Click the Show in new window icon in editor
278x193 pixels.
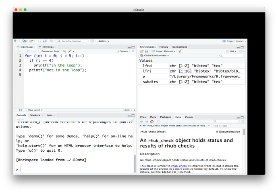point(28,51)
